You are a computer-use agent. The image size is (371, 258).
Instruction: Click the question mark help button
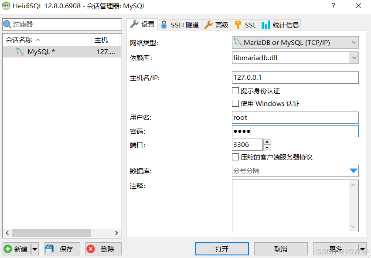[334, 6]
